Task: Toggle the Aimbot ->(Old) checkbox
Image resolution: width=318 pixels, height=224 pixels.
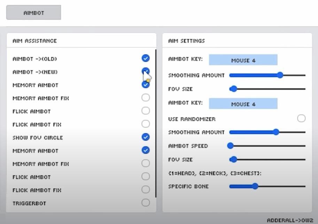Action: click(x=146, y=58)
